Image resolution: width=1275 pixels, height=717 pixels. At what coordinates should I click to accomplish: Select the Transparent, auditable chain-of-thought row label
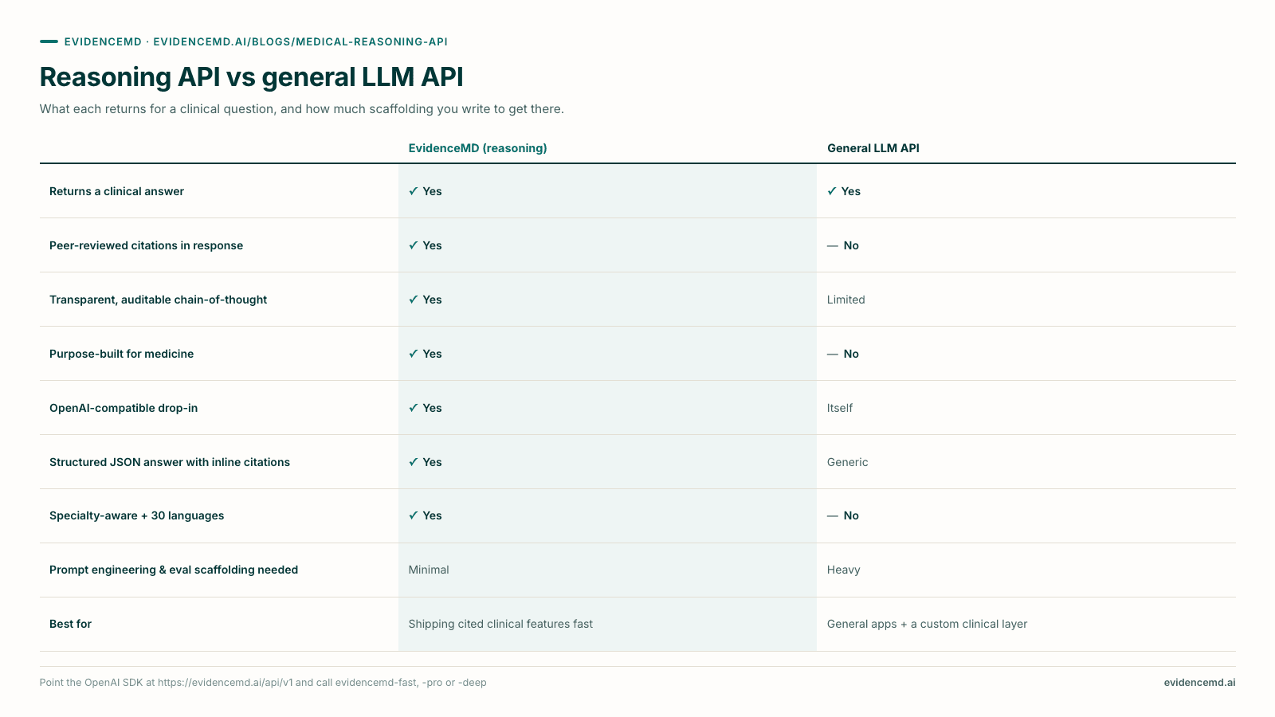pyautogui.click(x=158, y=300)
